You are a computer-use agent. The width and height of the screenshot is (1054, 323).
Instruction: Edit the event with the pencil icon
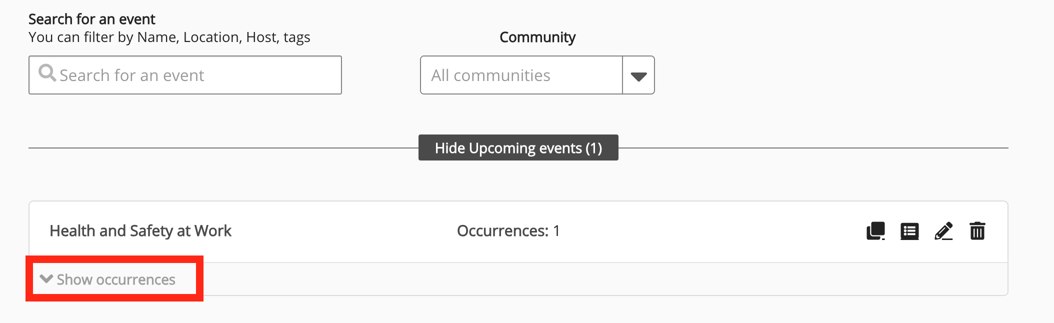(x=943, y=231)
